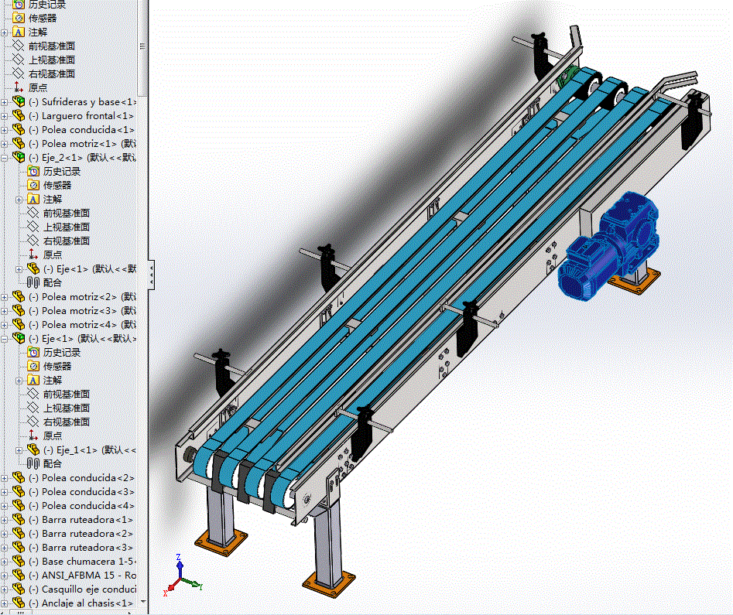Click the Polea motriz<4> component icon

[x=19, y=324]
